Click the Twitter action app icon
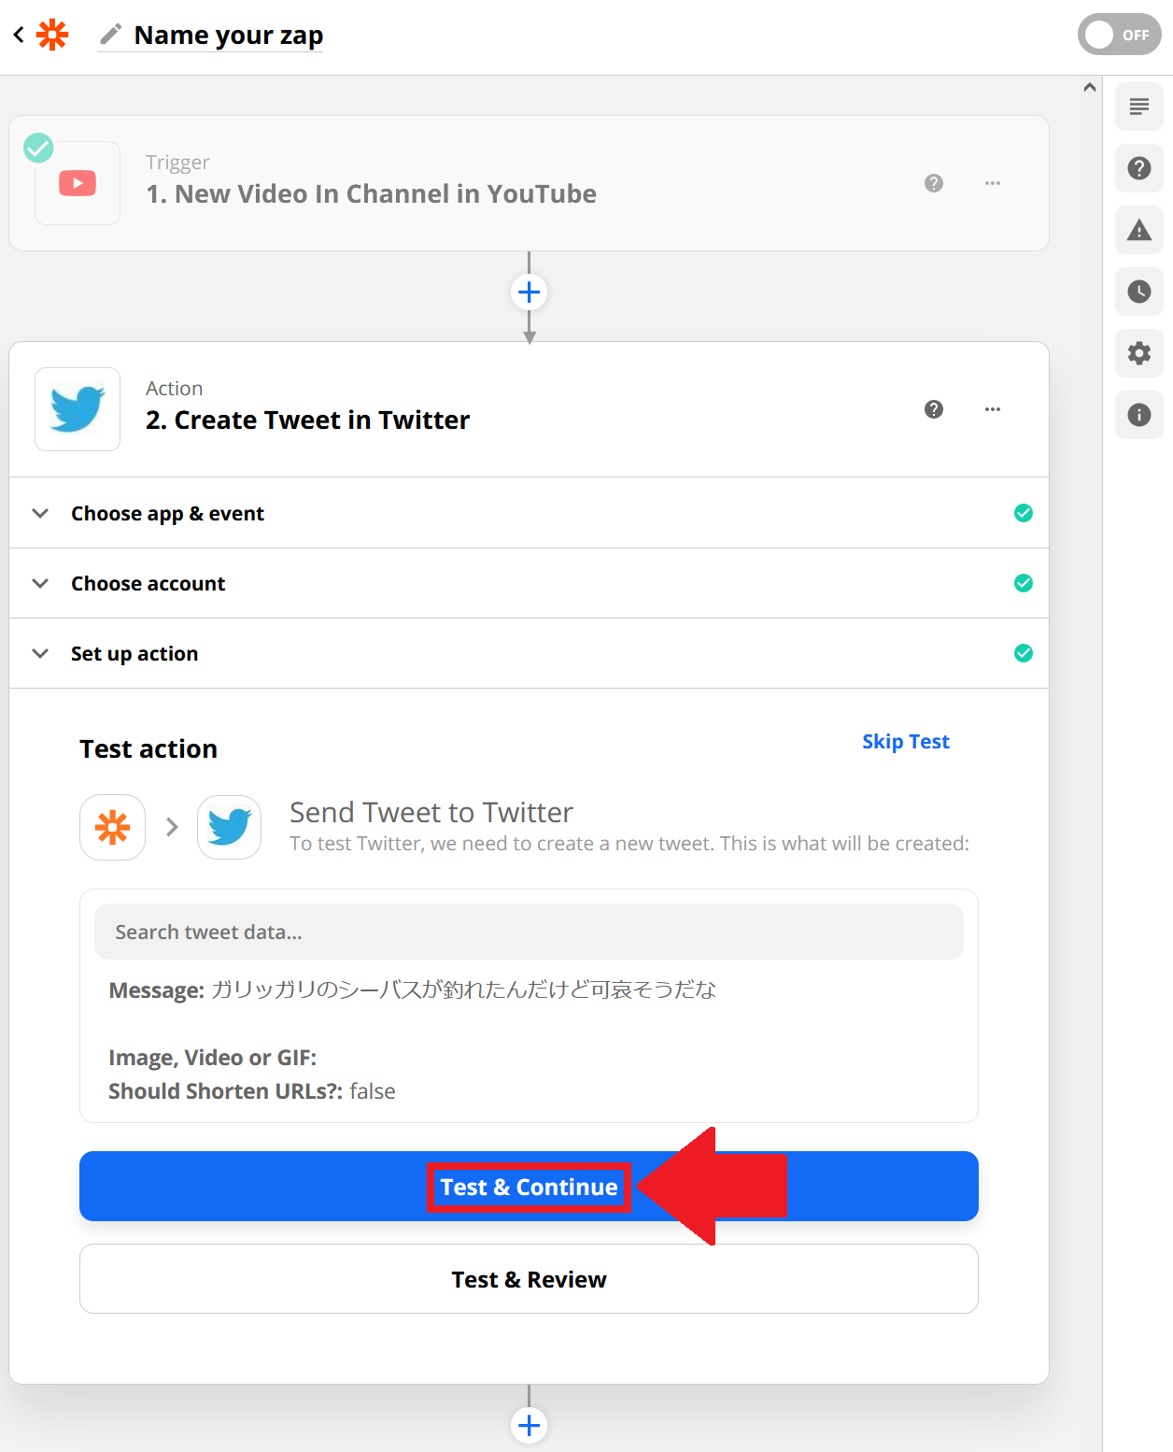Viewport: 1173px width, 1452px height. click(x=77, y=409)
